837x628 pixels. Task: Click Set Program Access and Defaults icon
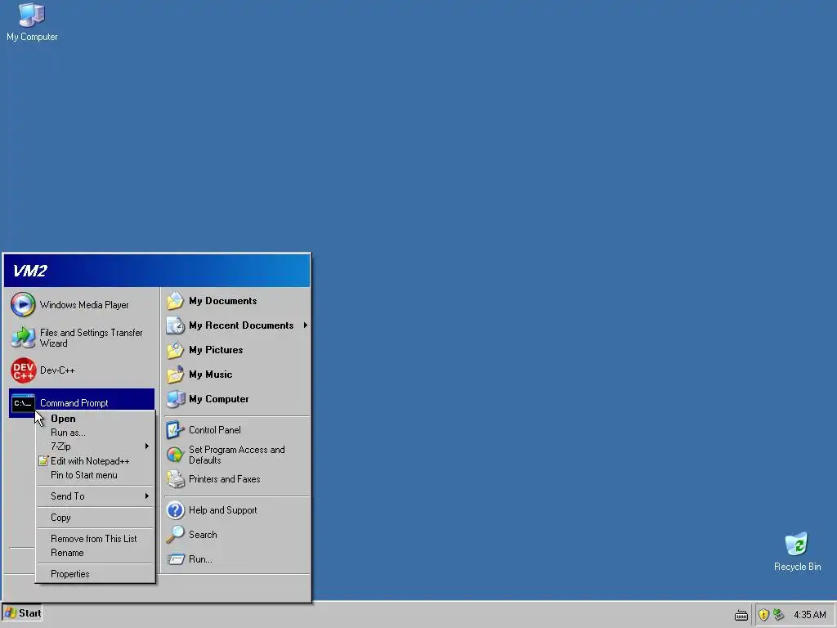(x=175, y=455)
